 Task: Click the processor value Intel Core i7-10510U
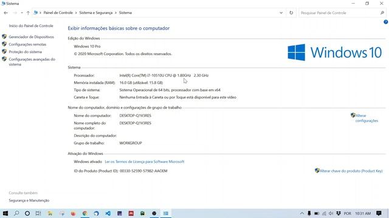pyautogui.click(x=164, y=75)
